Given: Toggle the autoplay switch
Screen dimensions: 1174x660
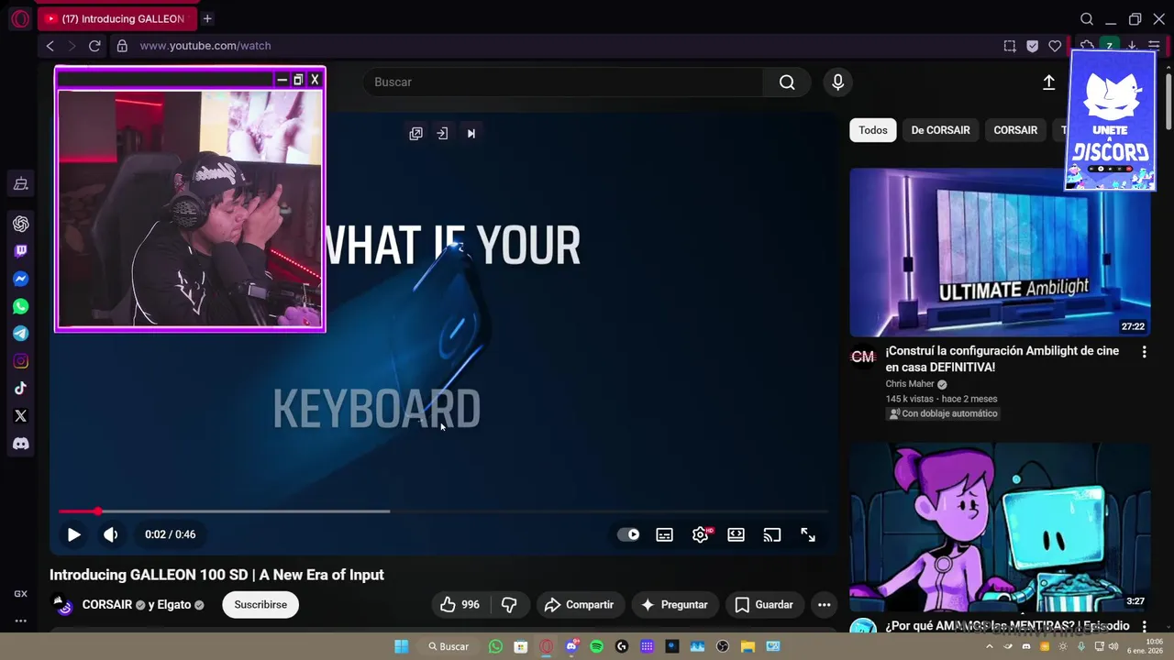Looking at the screenshot, I should pyautogui.click(x=628, y=534).
